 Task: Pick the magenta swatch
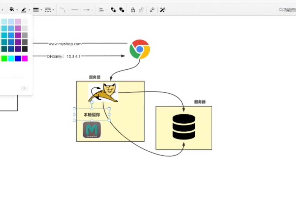pos(25,59)
